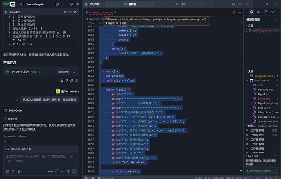Open editor more actions ellipsis
Image resolution: width=281 pixels, height=179 pixels.
point(239,12)
